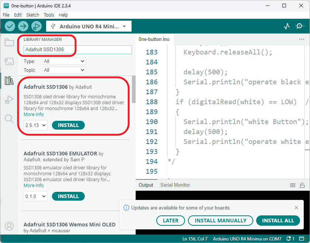
Task: Open the Sketch menu
Action: coord(32,15)
